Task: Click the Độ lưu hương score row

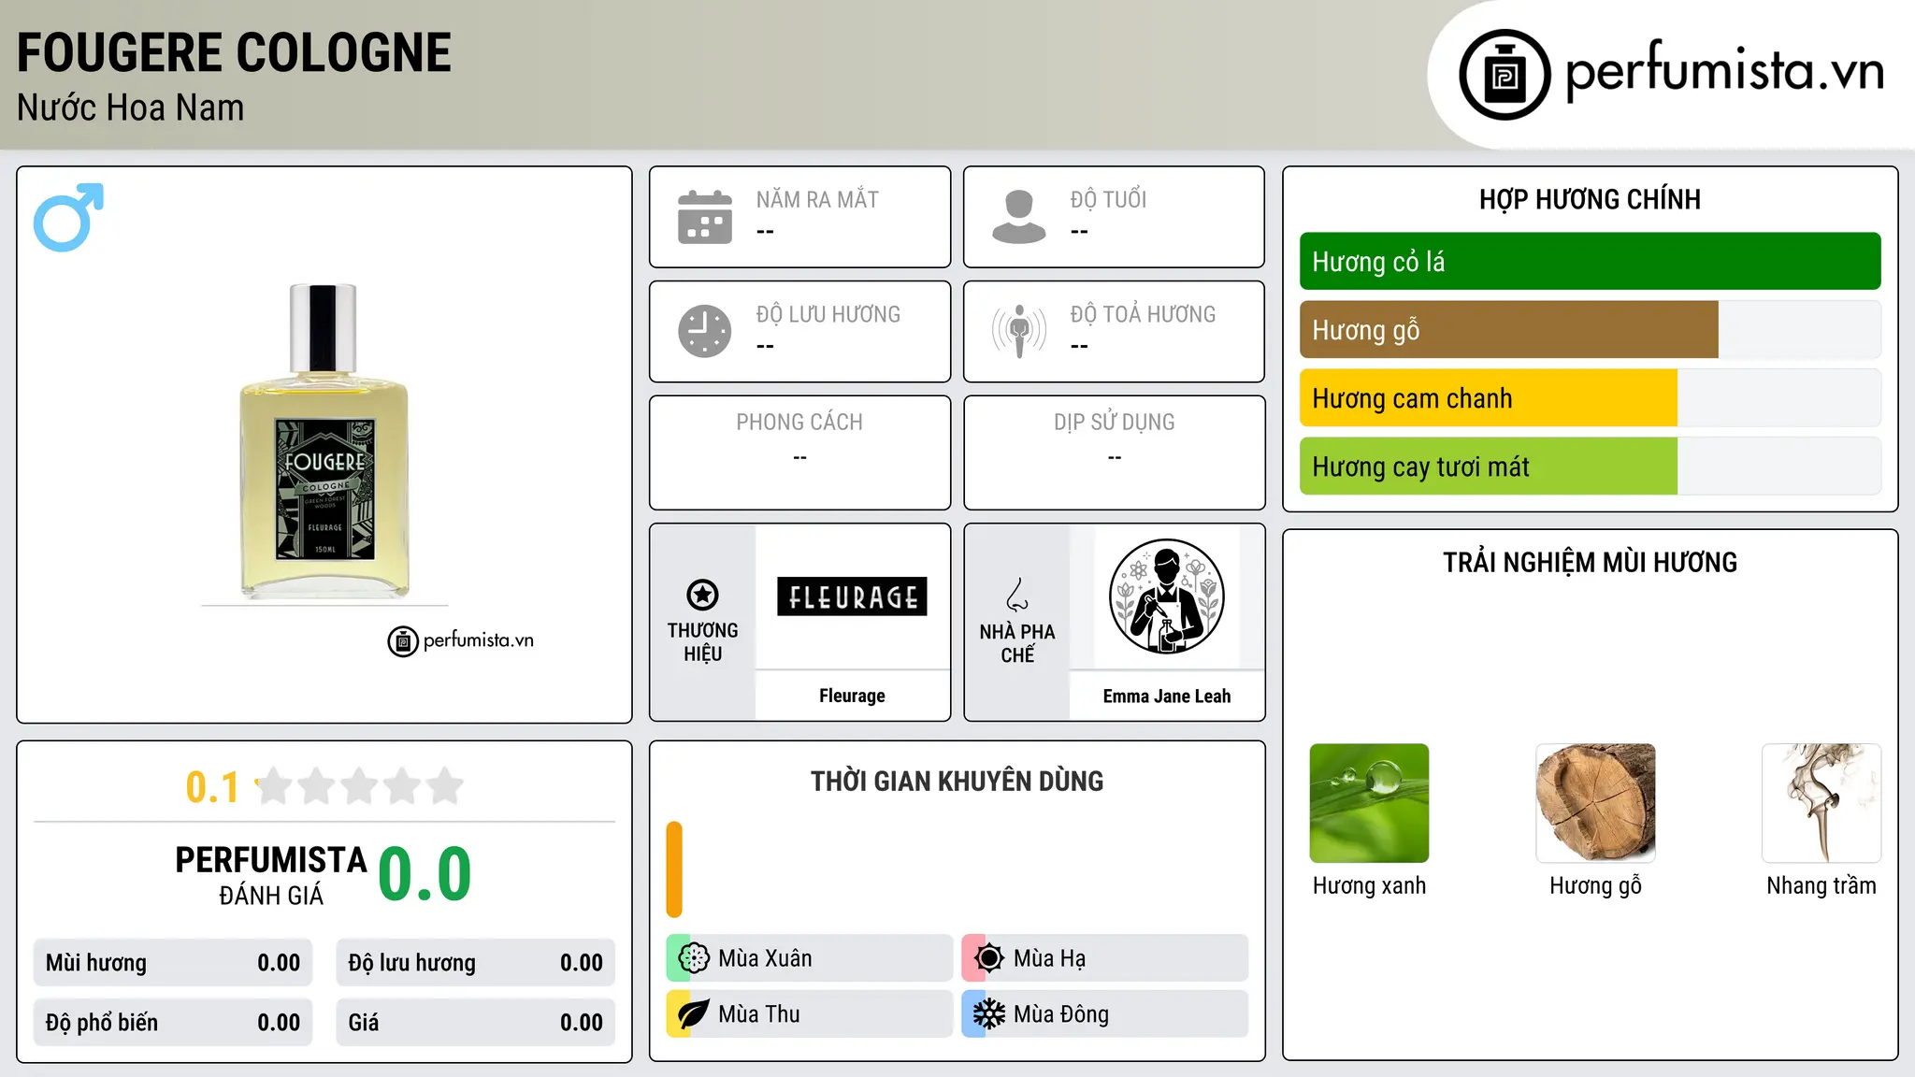Action: click(475, 963)
